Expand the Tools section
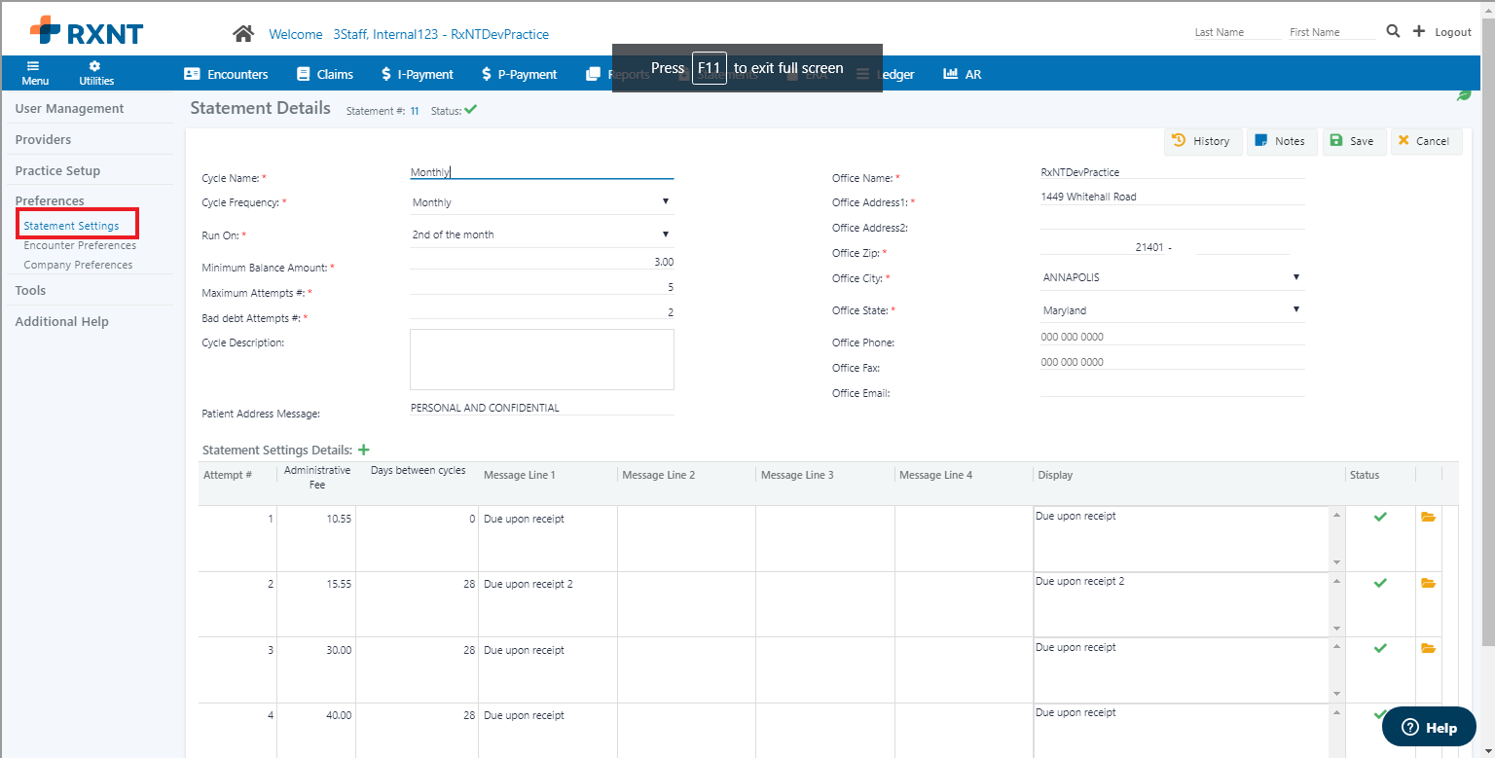The height and width of the screenshot is (758, 1495). pos(30,291)
